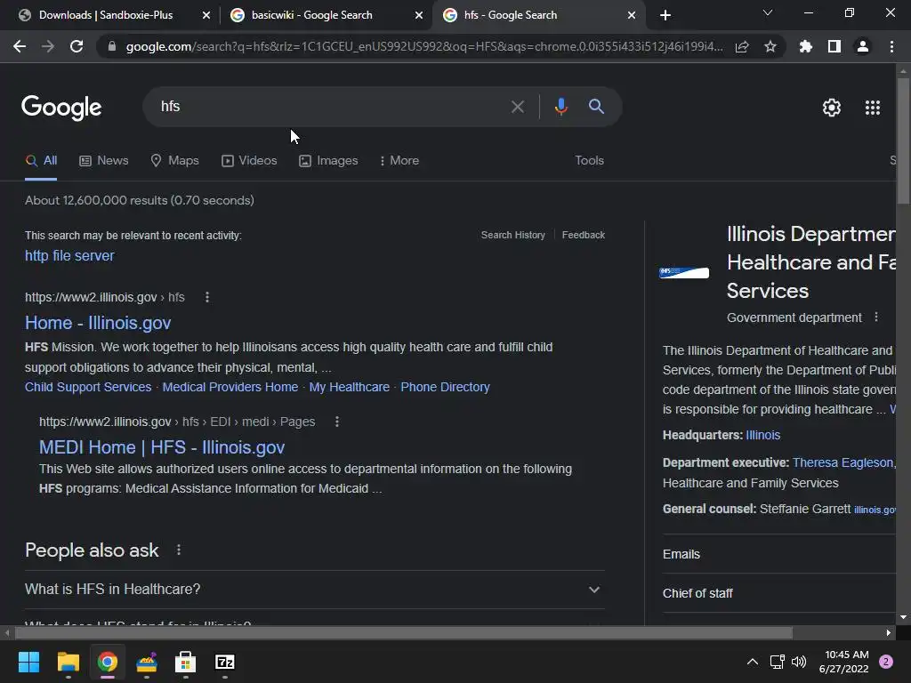The image size is (911, 683).
Task: Open the Child Support Services sitelink
Action: click(x=88, y=388)
